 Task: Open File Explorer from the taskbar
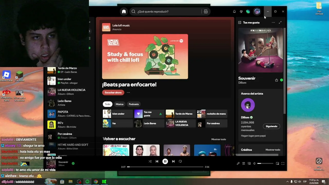[x=70, y=182]
